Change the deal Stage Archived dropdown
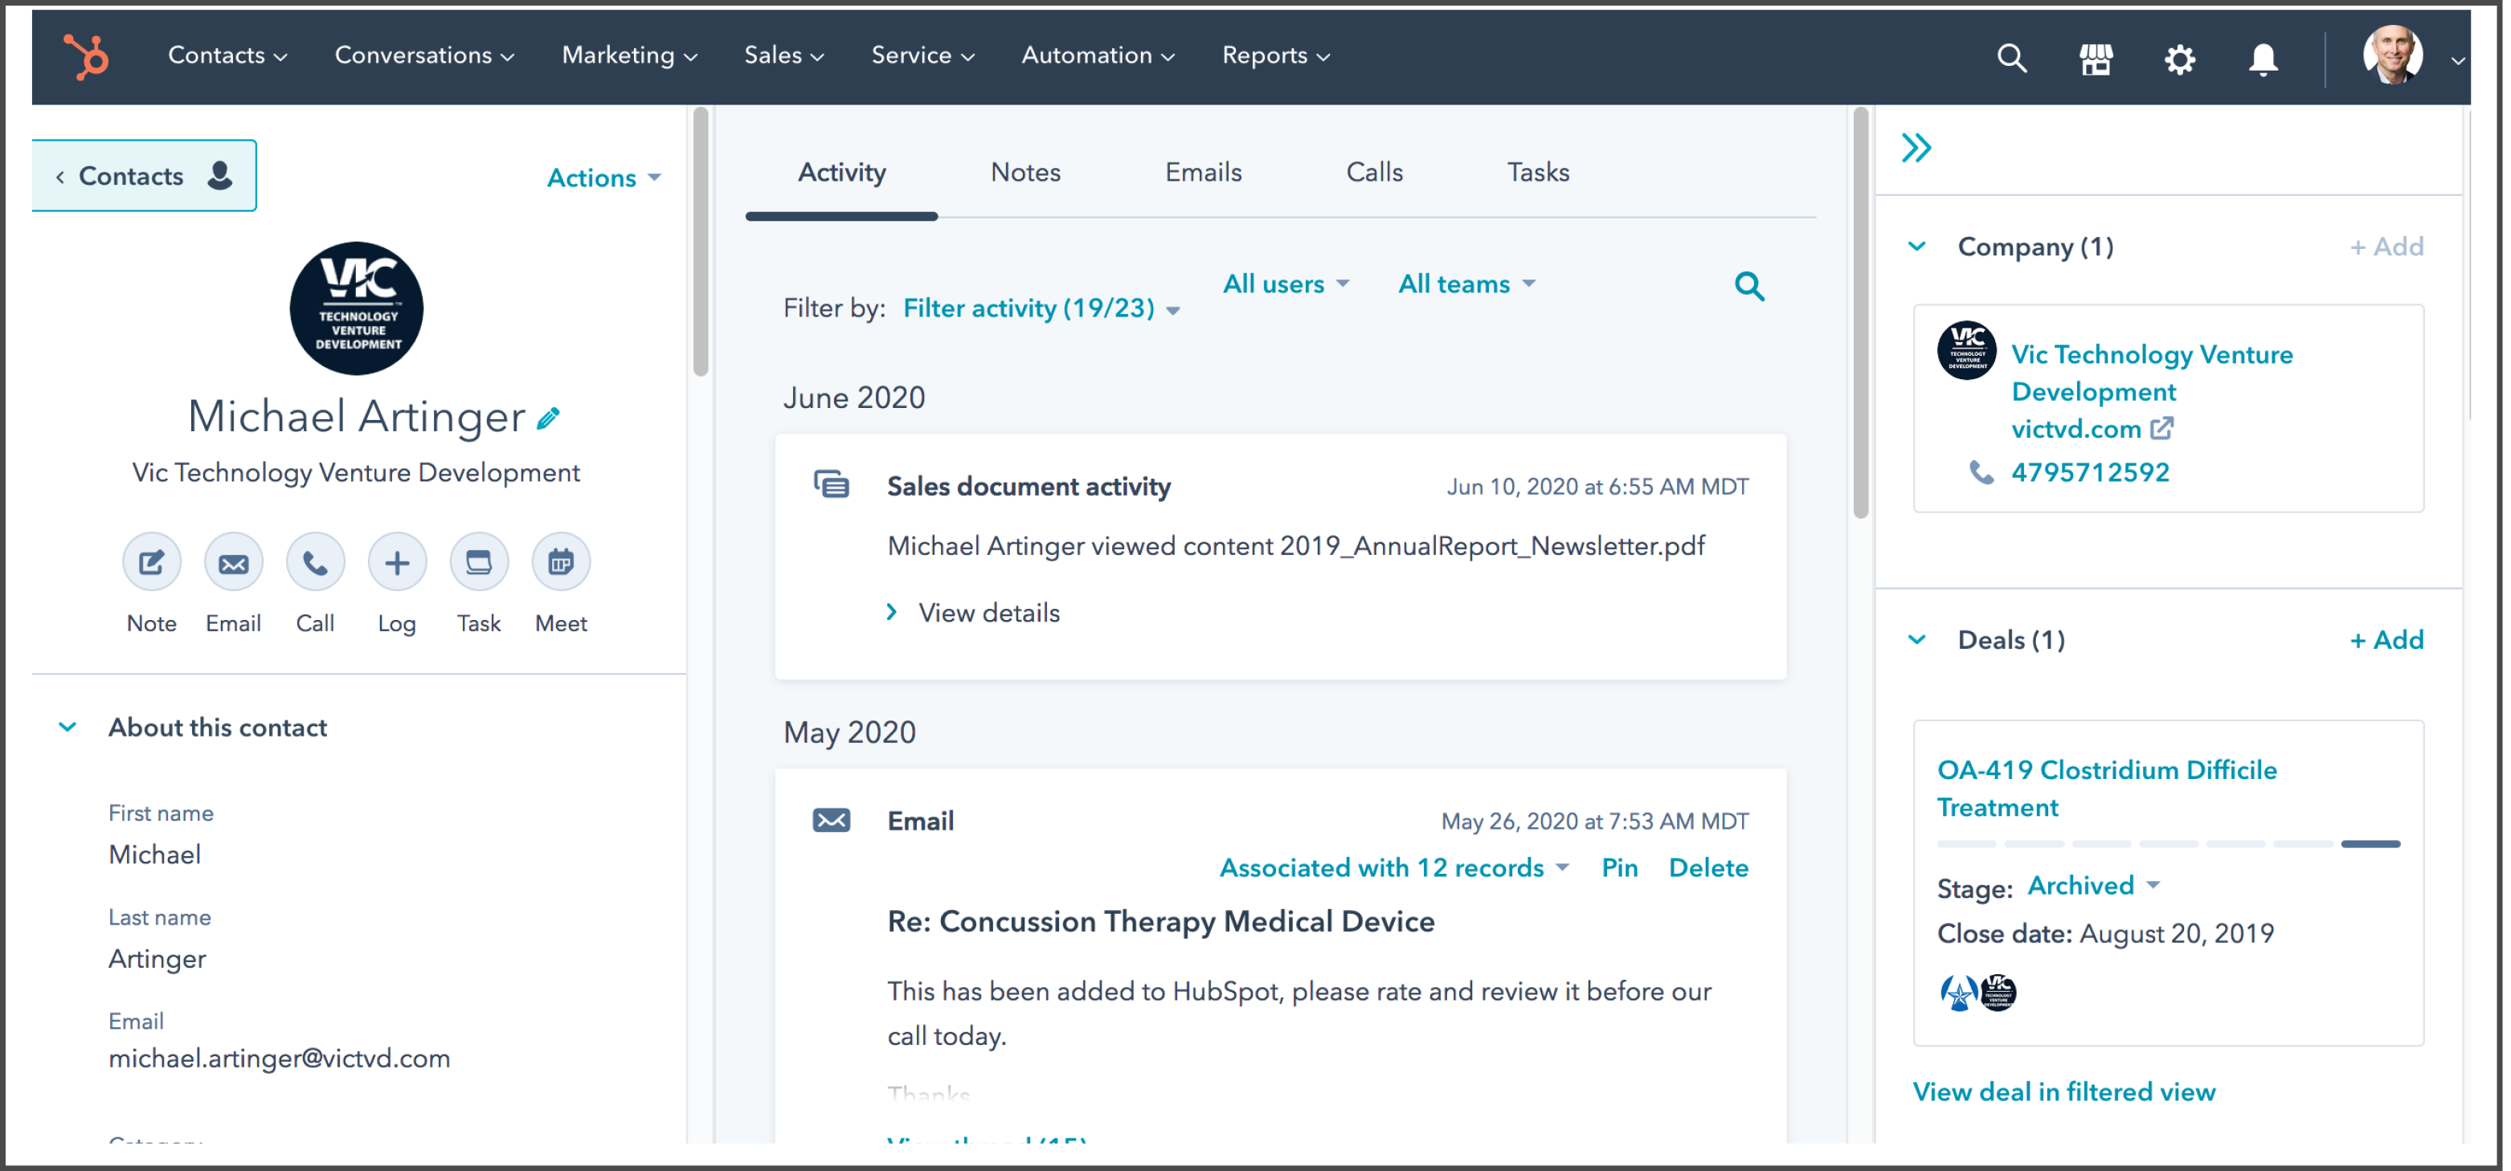The height and width of the screenshot is (1171, 2511). point(2094,886)
